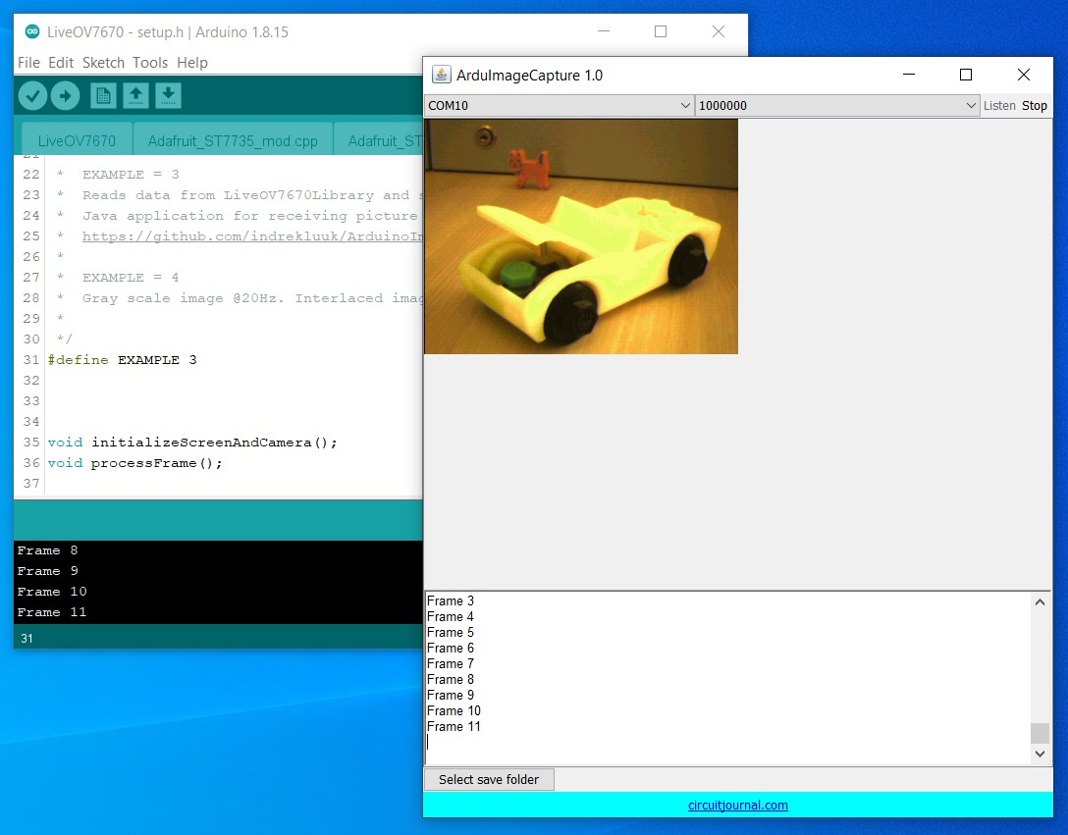Open the circuitjournal.com link

[737, 806]
